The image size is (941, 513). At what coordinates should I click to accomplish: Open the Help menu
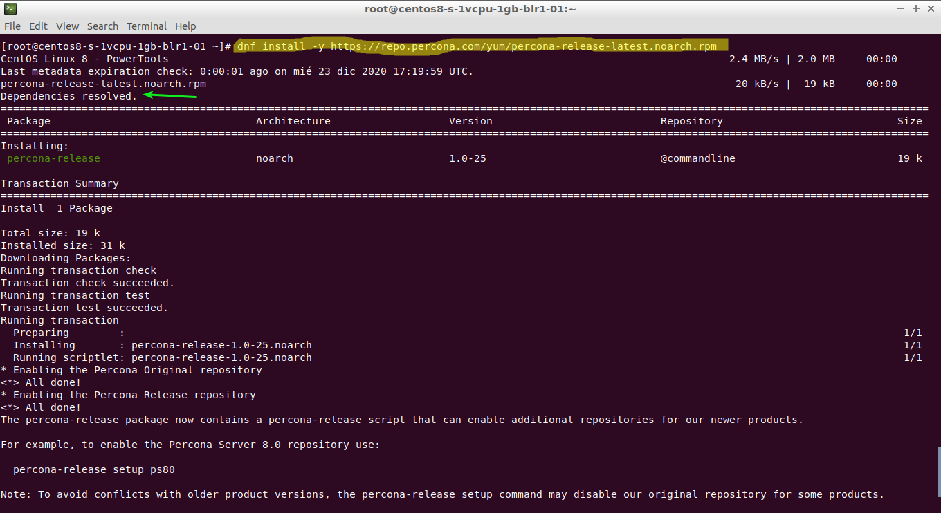pyautogui.click(x=185, y=26)
